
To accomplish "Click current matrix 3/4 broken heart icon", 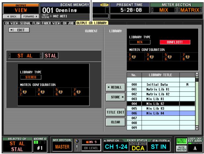I will coord(43,92).
